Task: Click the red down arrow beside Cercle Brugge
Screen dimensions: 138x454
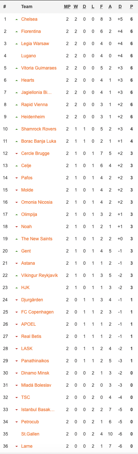Action: [16, 153]
